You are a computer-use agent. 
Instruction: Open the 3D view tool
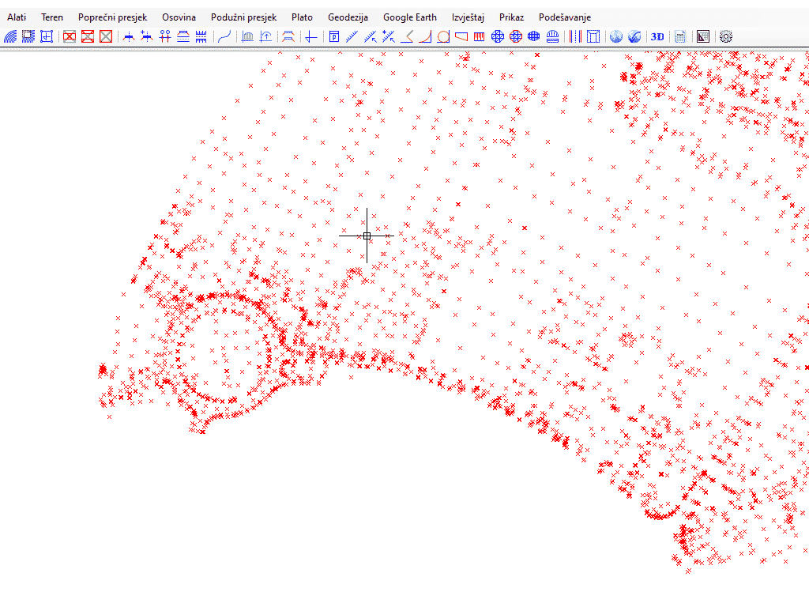pyautogui.click(x=657, y=36)
